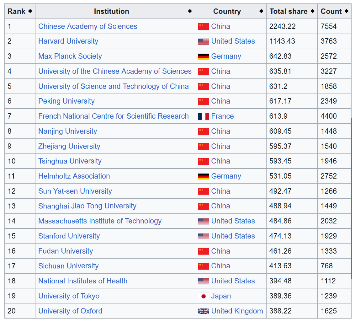Open Tsinghua University link

coord(70,161)
